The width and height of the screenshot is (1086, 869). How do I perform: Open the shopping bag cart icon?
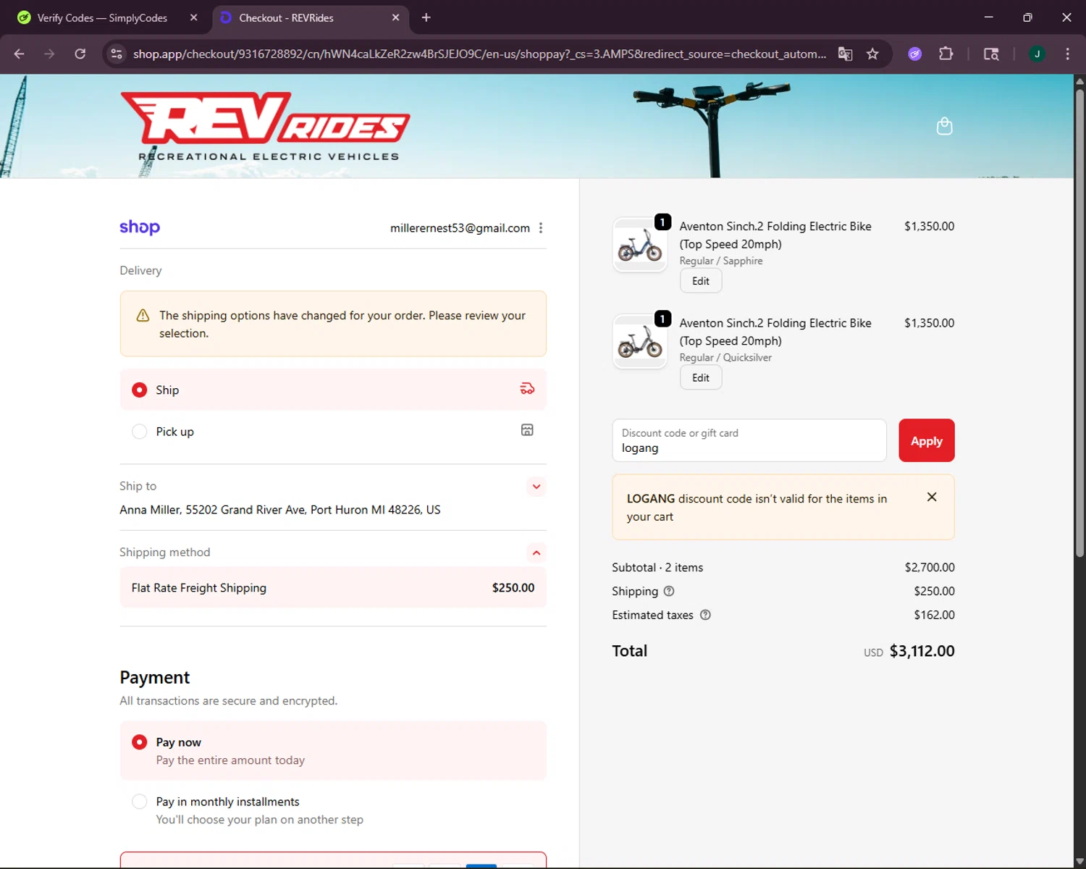[x=944, y=126]
